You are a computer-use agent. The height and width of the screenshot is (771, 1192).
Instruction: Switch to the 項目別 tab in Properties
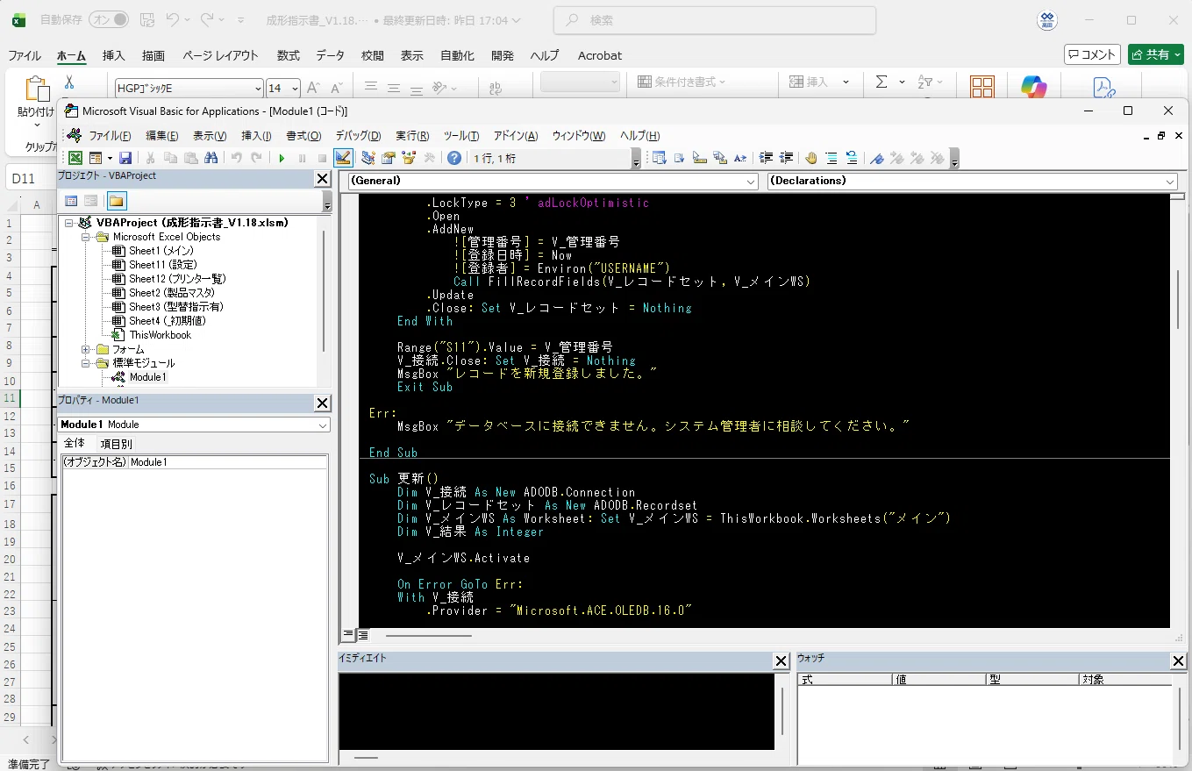(x=116, y=444)
